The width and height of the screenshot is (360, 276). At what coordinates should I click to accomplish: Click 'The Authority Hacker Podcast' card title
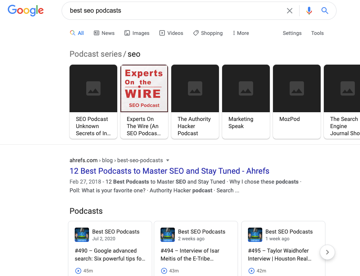tap(194, 126)
